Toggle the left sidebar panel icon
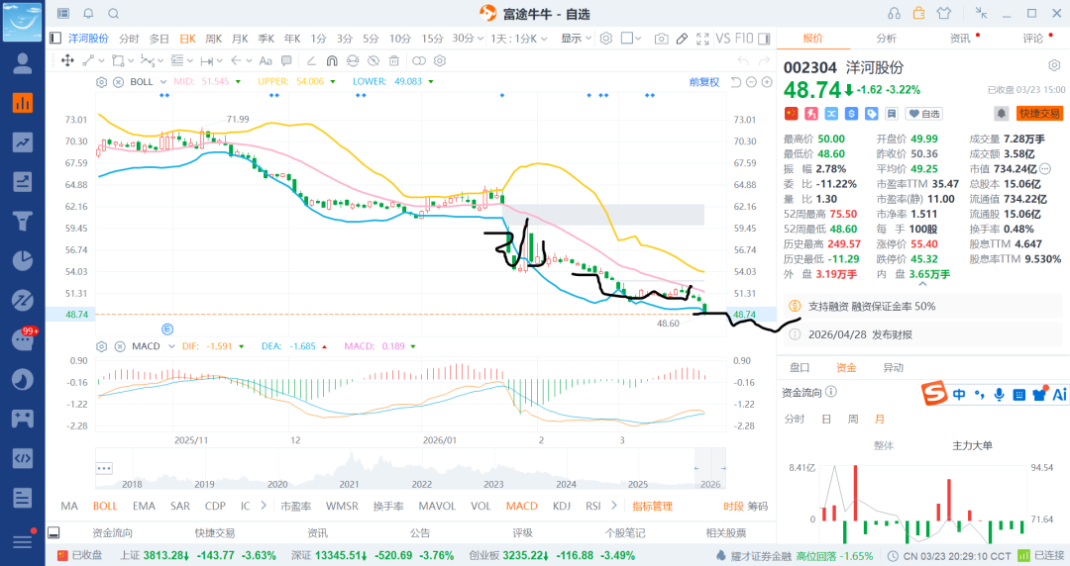The height and width of the screenshot is (566, 1070). [56, 39]
